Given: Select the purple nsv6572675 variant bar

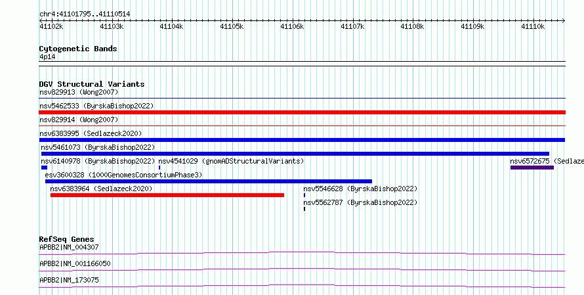Looking at the screenshot, I should click(532, 168).
